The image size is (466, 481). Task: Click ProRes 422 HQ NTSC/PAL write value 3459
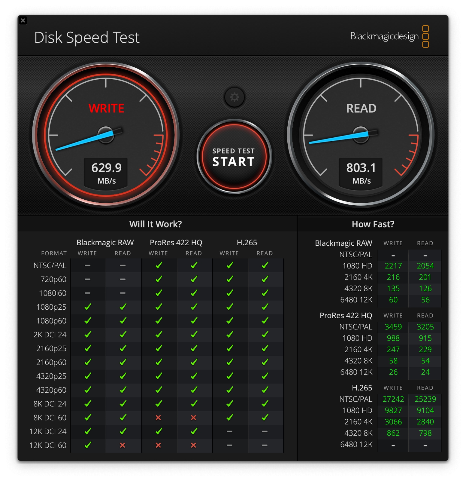393,327
